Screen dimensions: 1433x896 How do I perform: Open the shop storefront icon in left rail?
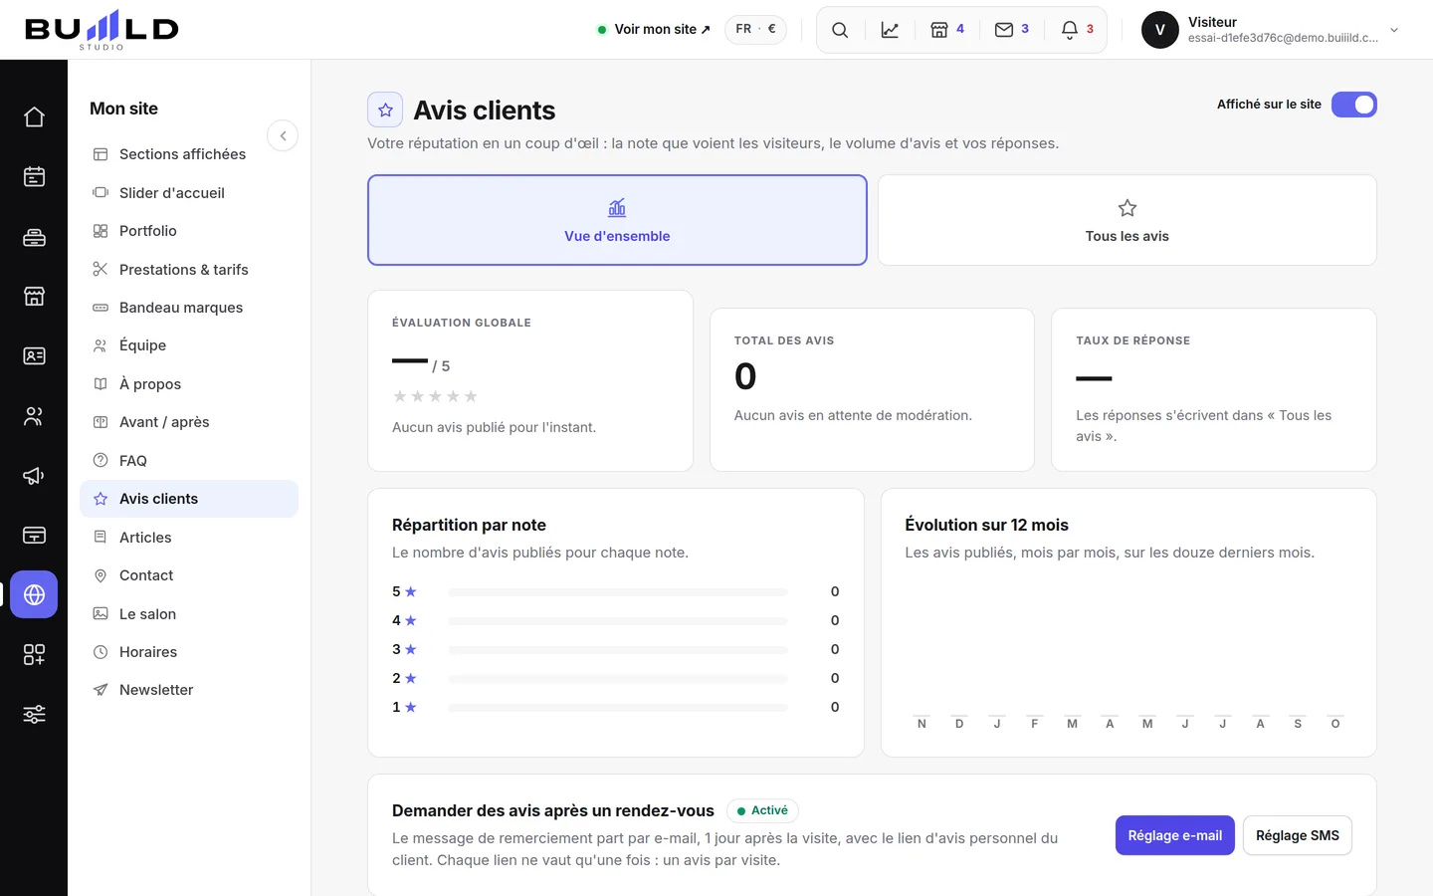[x=34, y=297]
